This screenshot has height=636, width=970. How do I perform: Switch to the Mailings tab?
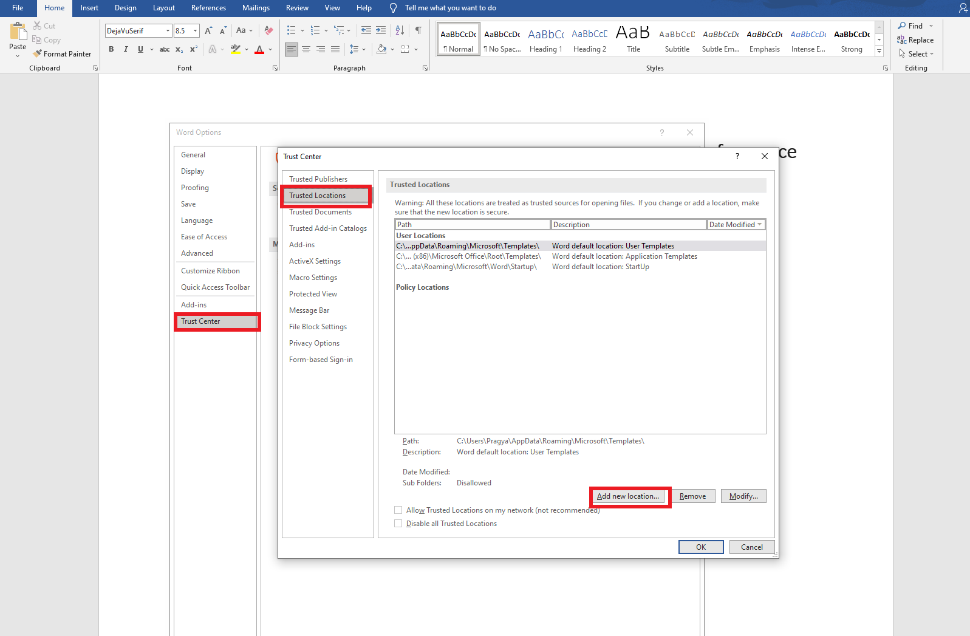tap(256, 8)
